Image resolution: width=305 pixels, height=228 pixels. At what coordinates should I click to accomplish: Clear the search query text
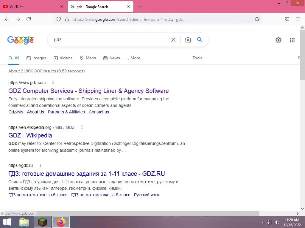(x=173, y=40)
